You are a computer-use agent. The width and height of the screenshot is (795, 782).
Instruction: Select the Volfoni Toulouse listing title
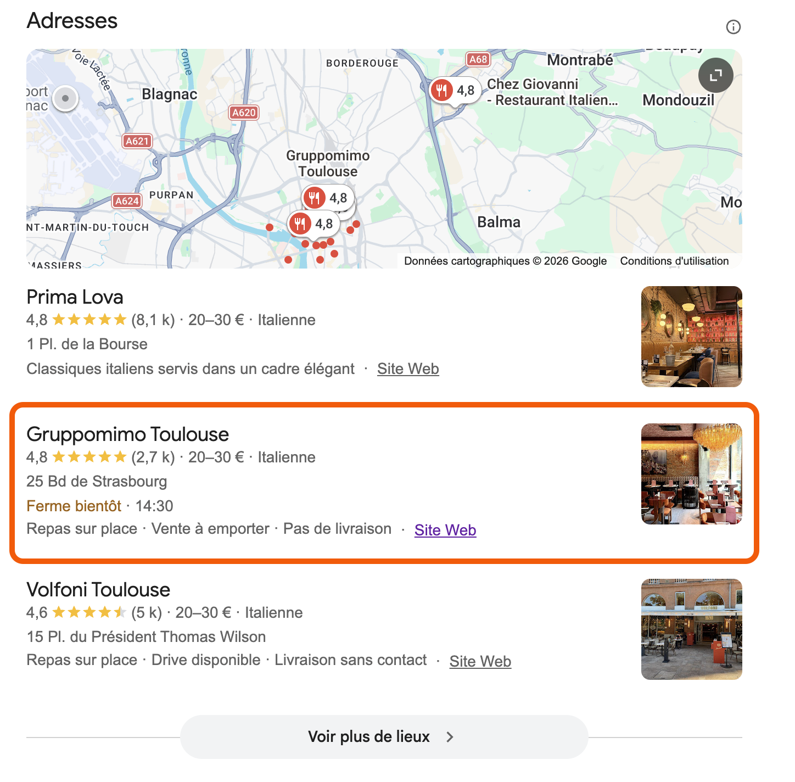click(98, 590)
